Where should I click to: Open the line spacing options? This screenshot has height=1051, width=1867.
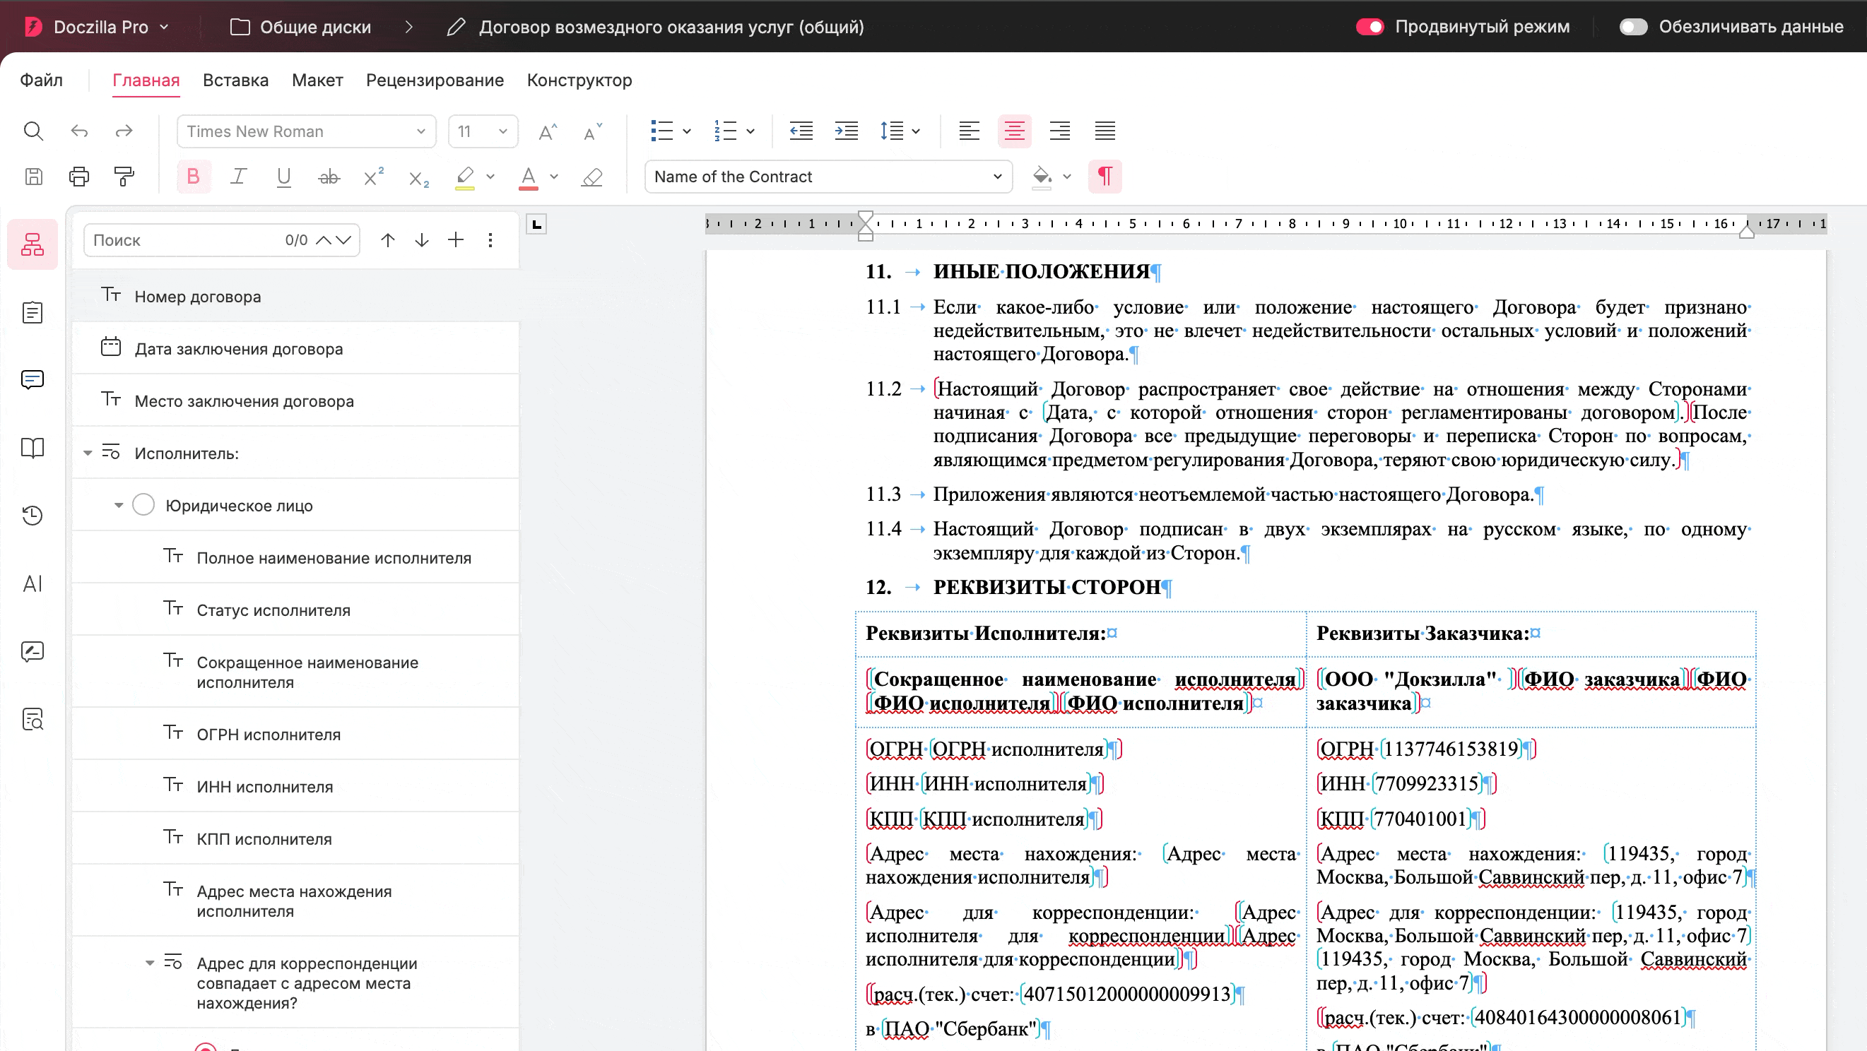(900, 131)
